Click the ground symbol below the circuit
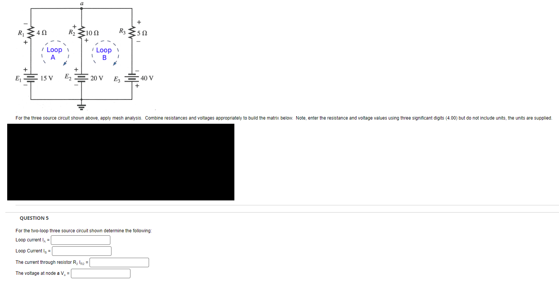Viewport: 559px width, 290px height. 81,105
